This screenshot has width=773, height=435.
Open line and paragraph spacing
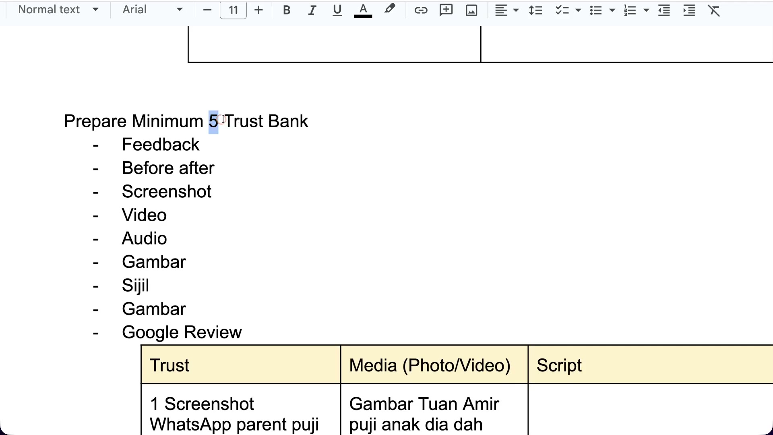(x=535, y=10)
